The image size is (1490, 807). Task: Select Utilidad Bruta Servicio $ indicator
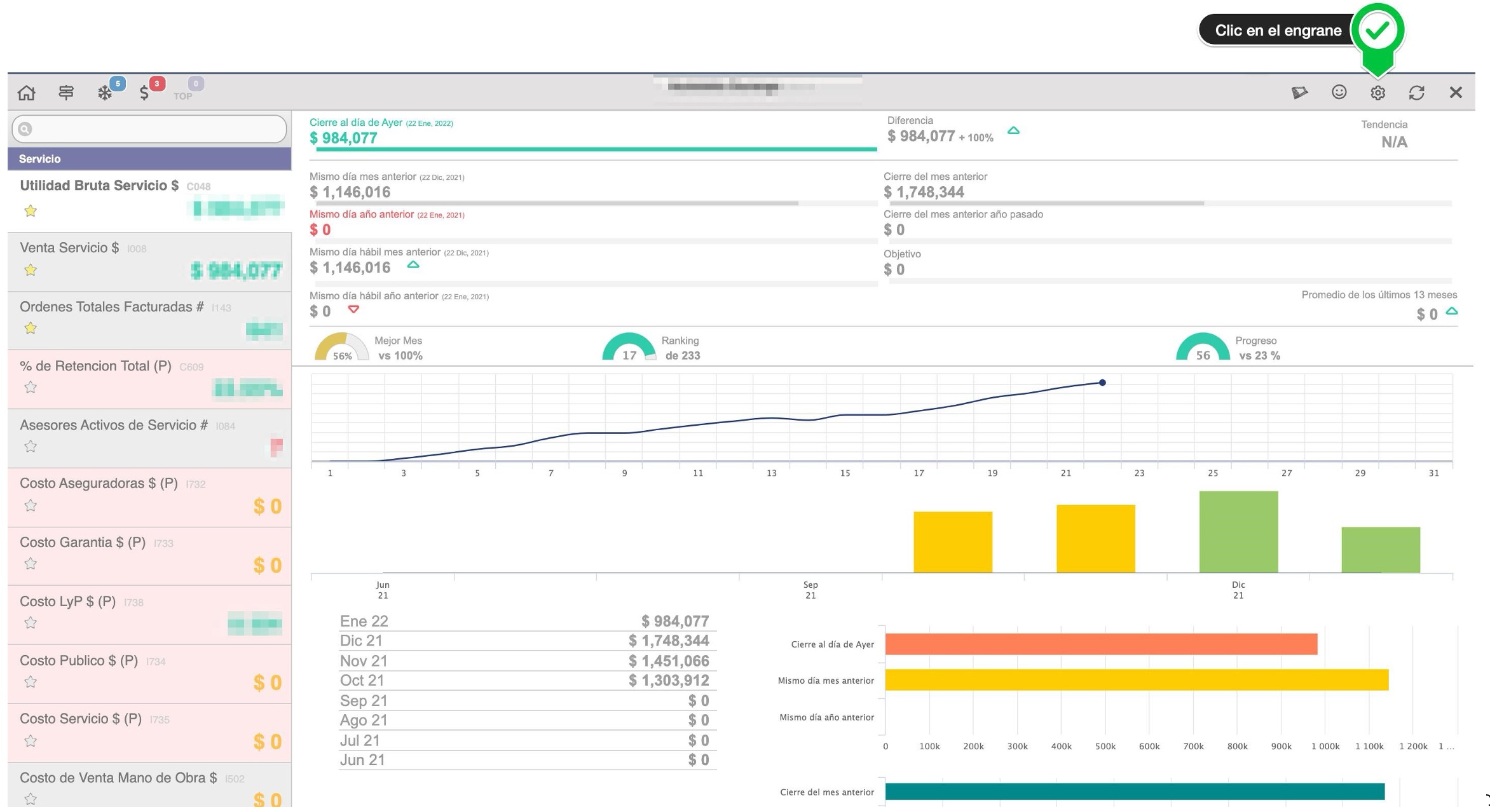click(x=149, y=201)
